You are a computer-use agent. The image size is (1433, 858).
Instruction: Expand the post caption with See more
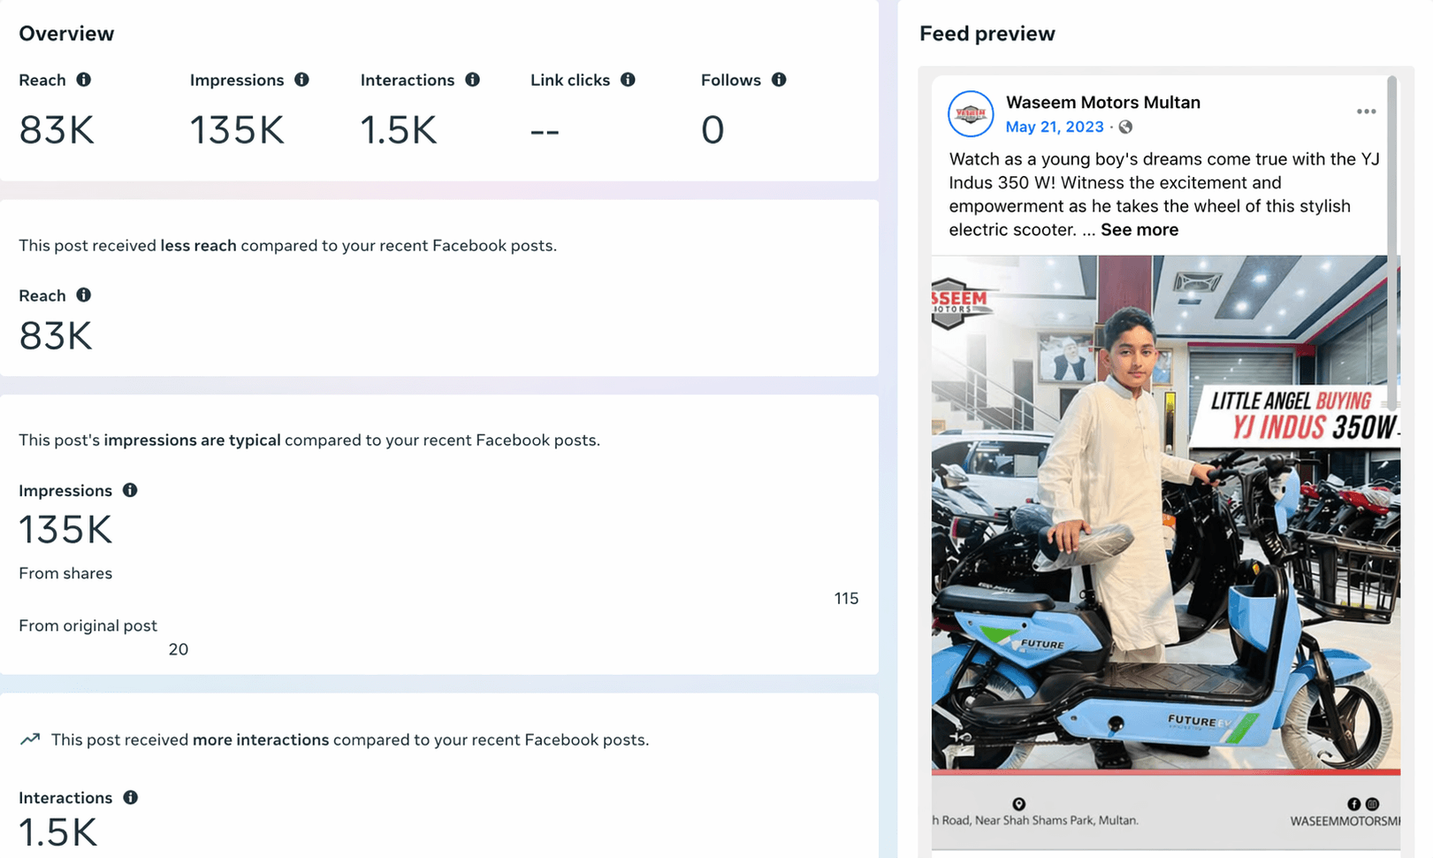point(1140,230)
